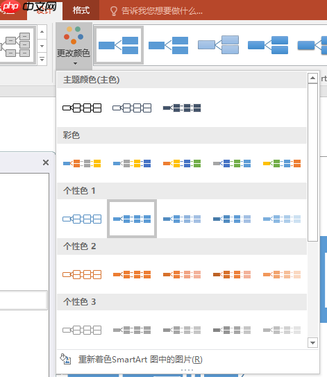Select blue outline option under 个性色 1
Screen dimensions: 327x377
(x=82, y=219)
